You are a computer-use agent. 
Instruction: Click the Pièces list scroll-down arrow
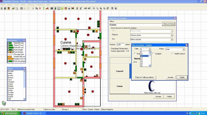pos(24,99)
